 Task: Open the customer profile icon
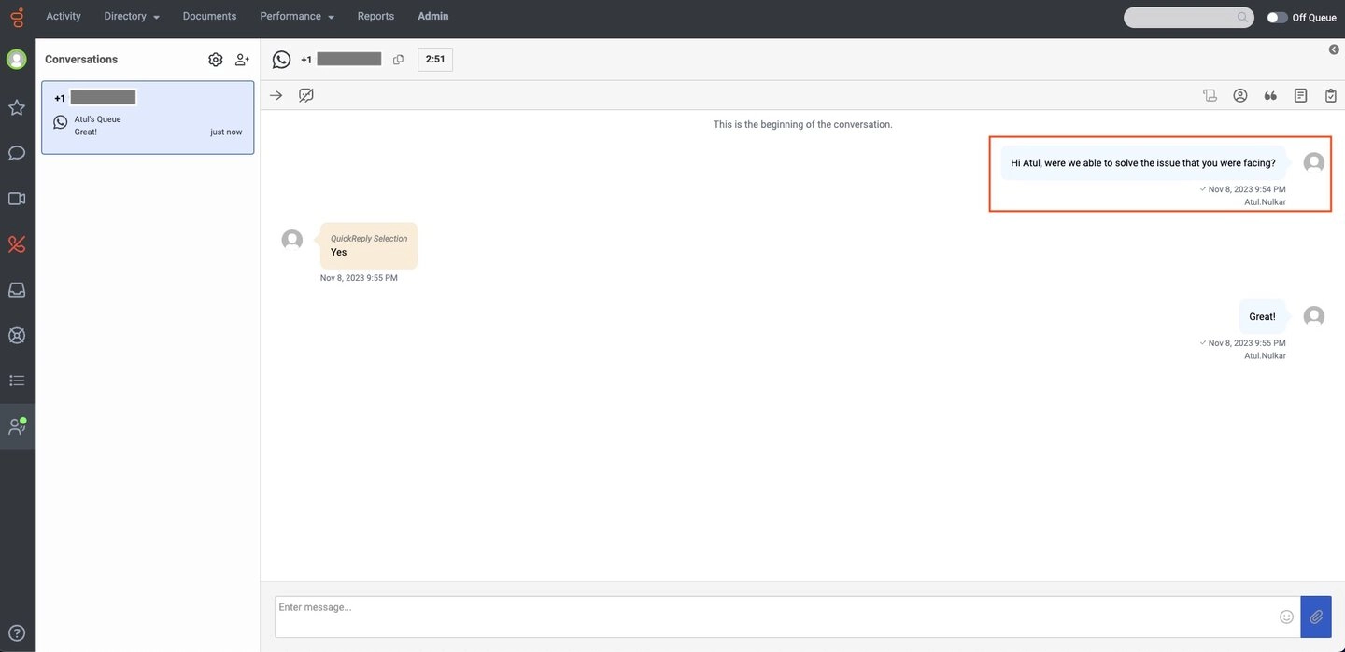1240,95
